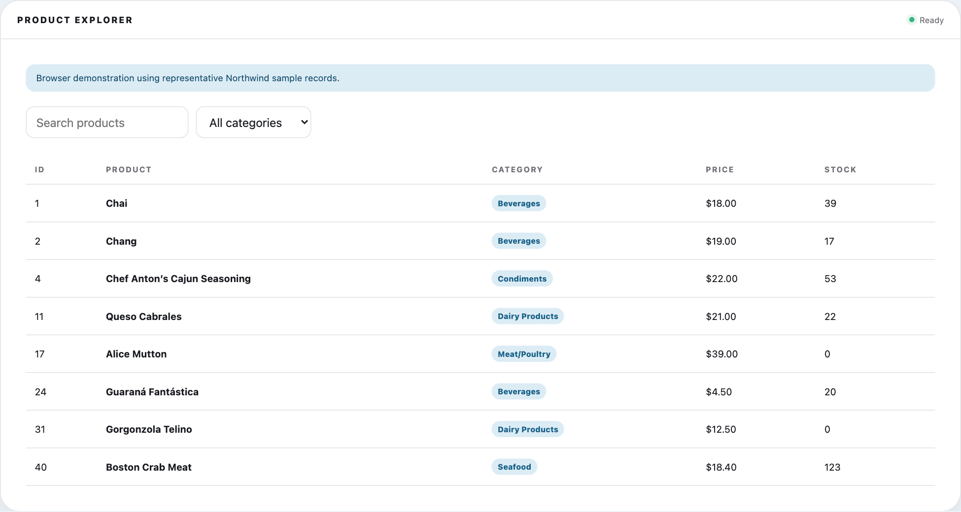Click Beverages tag in Guaraná Fantástica row
Screen dimensions: 961x512
pyautogui.click(x=518, y=391)
